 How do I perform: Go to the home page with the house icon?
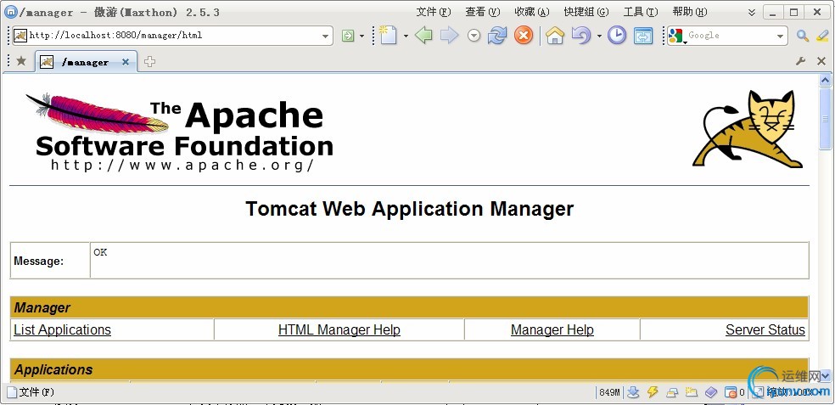click(555, 36)
